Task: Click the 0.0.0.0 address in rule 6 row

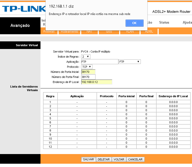Action: point(173,122)
